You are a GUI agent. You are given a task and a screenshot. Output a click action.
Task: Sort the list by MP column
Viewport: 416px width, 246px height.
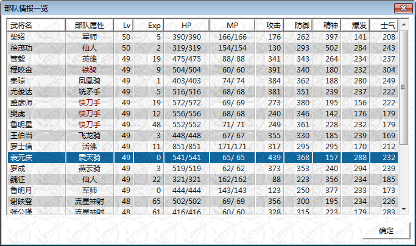click(232, 25)
